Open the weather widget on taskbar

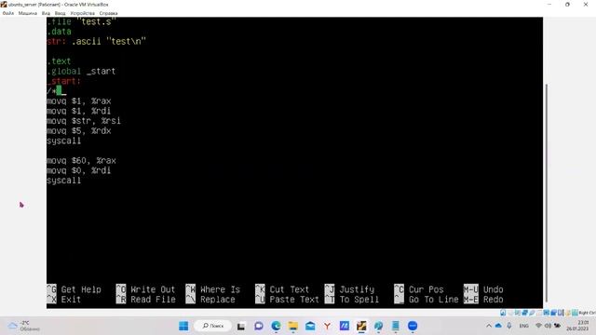tap(23, 326)
